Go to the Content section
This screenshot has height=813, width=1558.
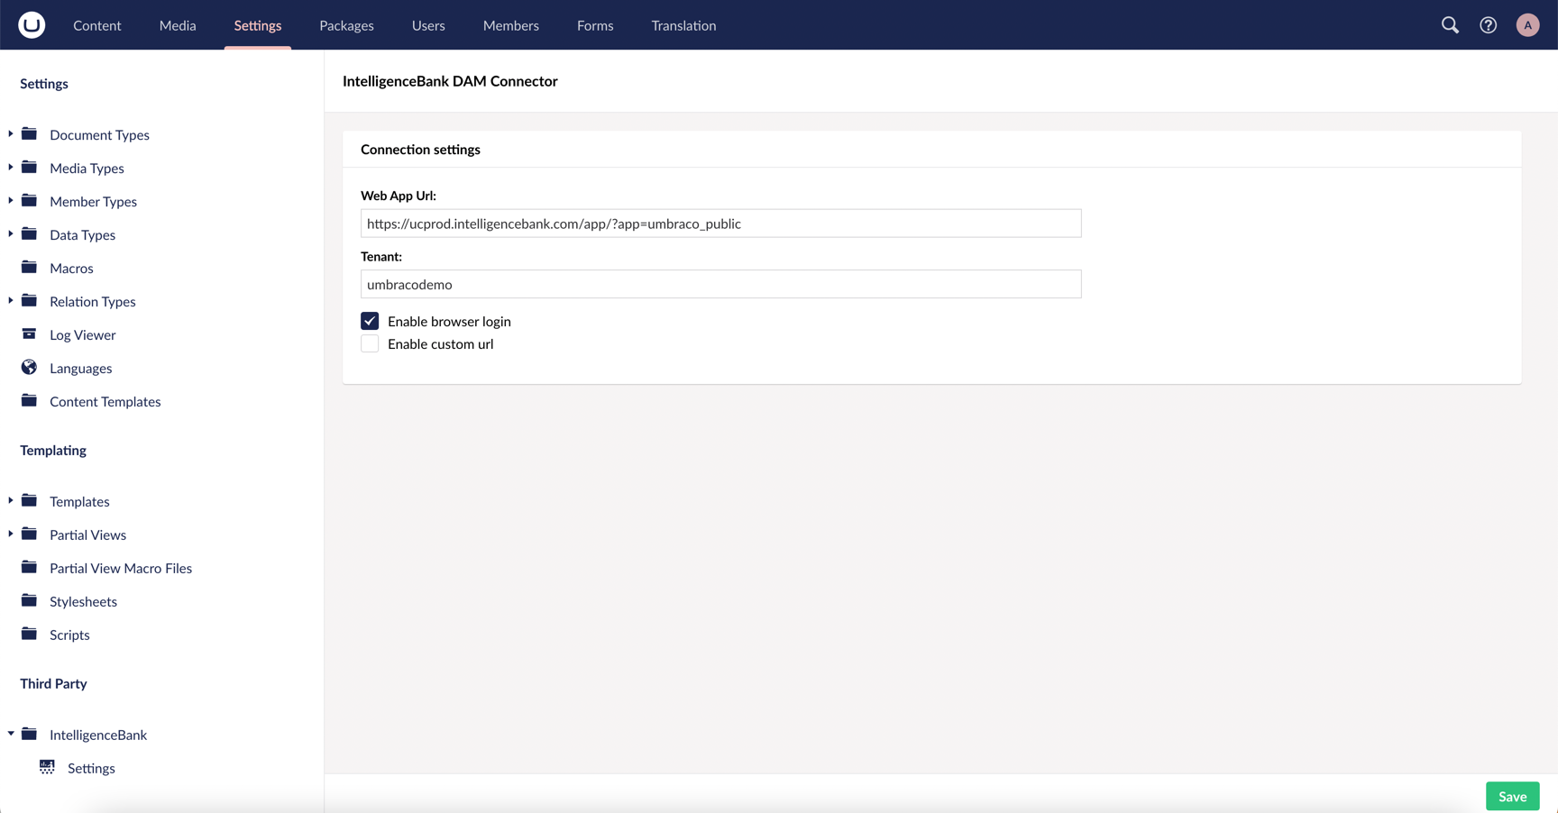coord(96,25)
